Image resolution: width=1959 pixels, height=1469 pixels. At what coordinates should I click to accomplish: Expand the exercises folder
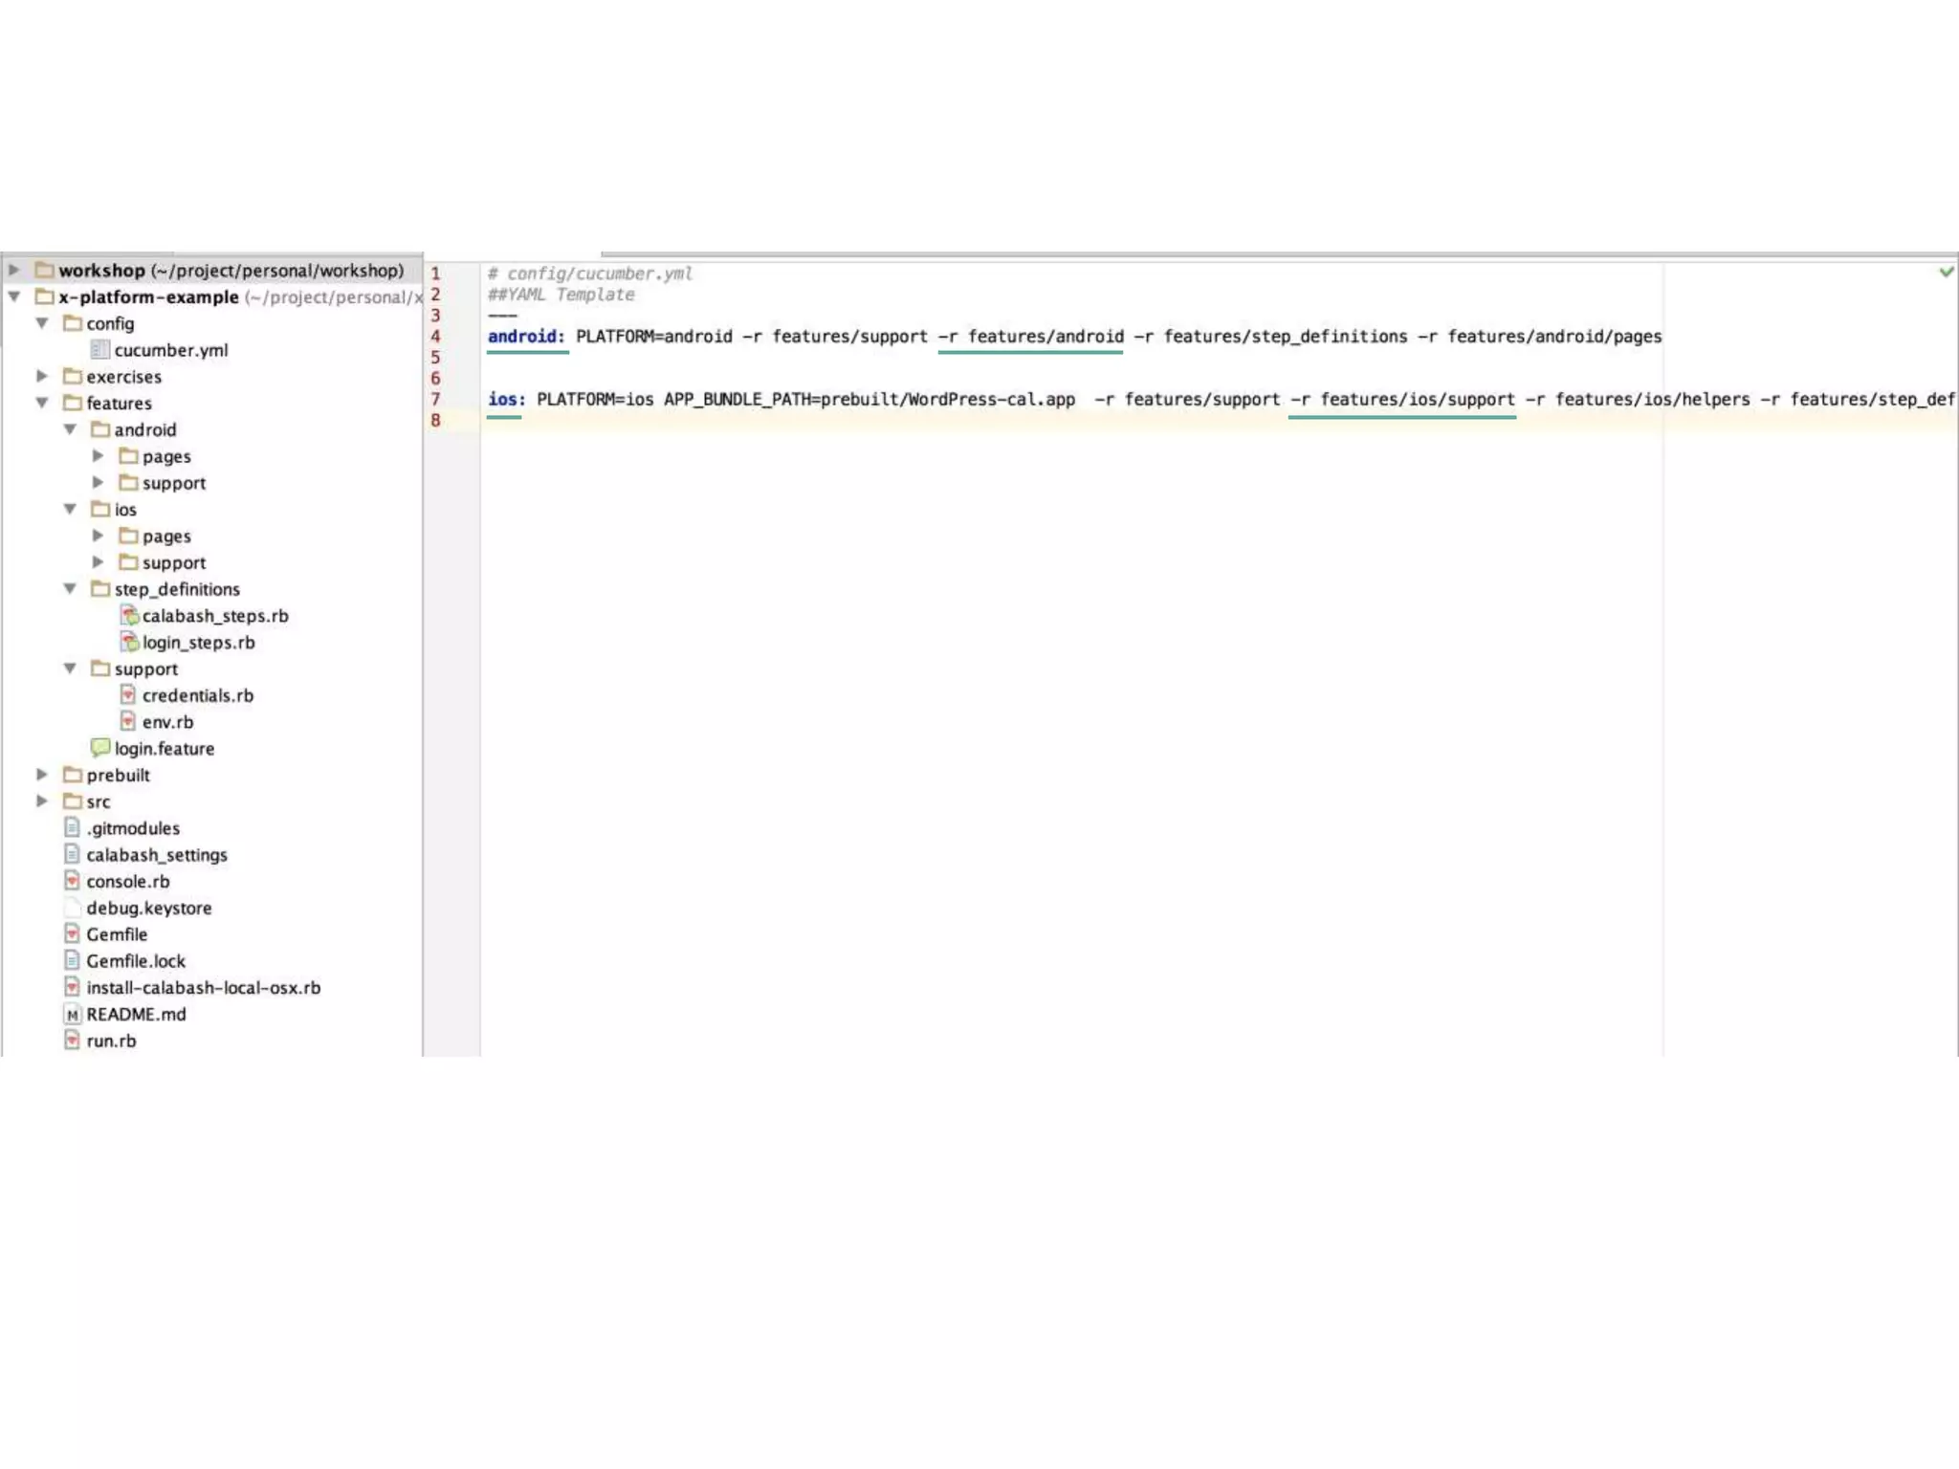(42, 376)
